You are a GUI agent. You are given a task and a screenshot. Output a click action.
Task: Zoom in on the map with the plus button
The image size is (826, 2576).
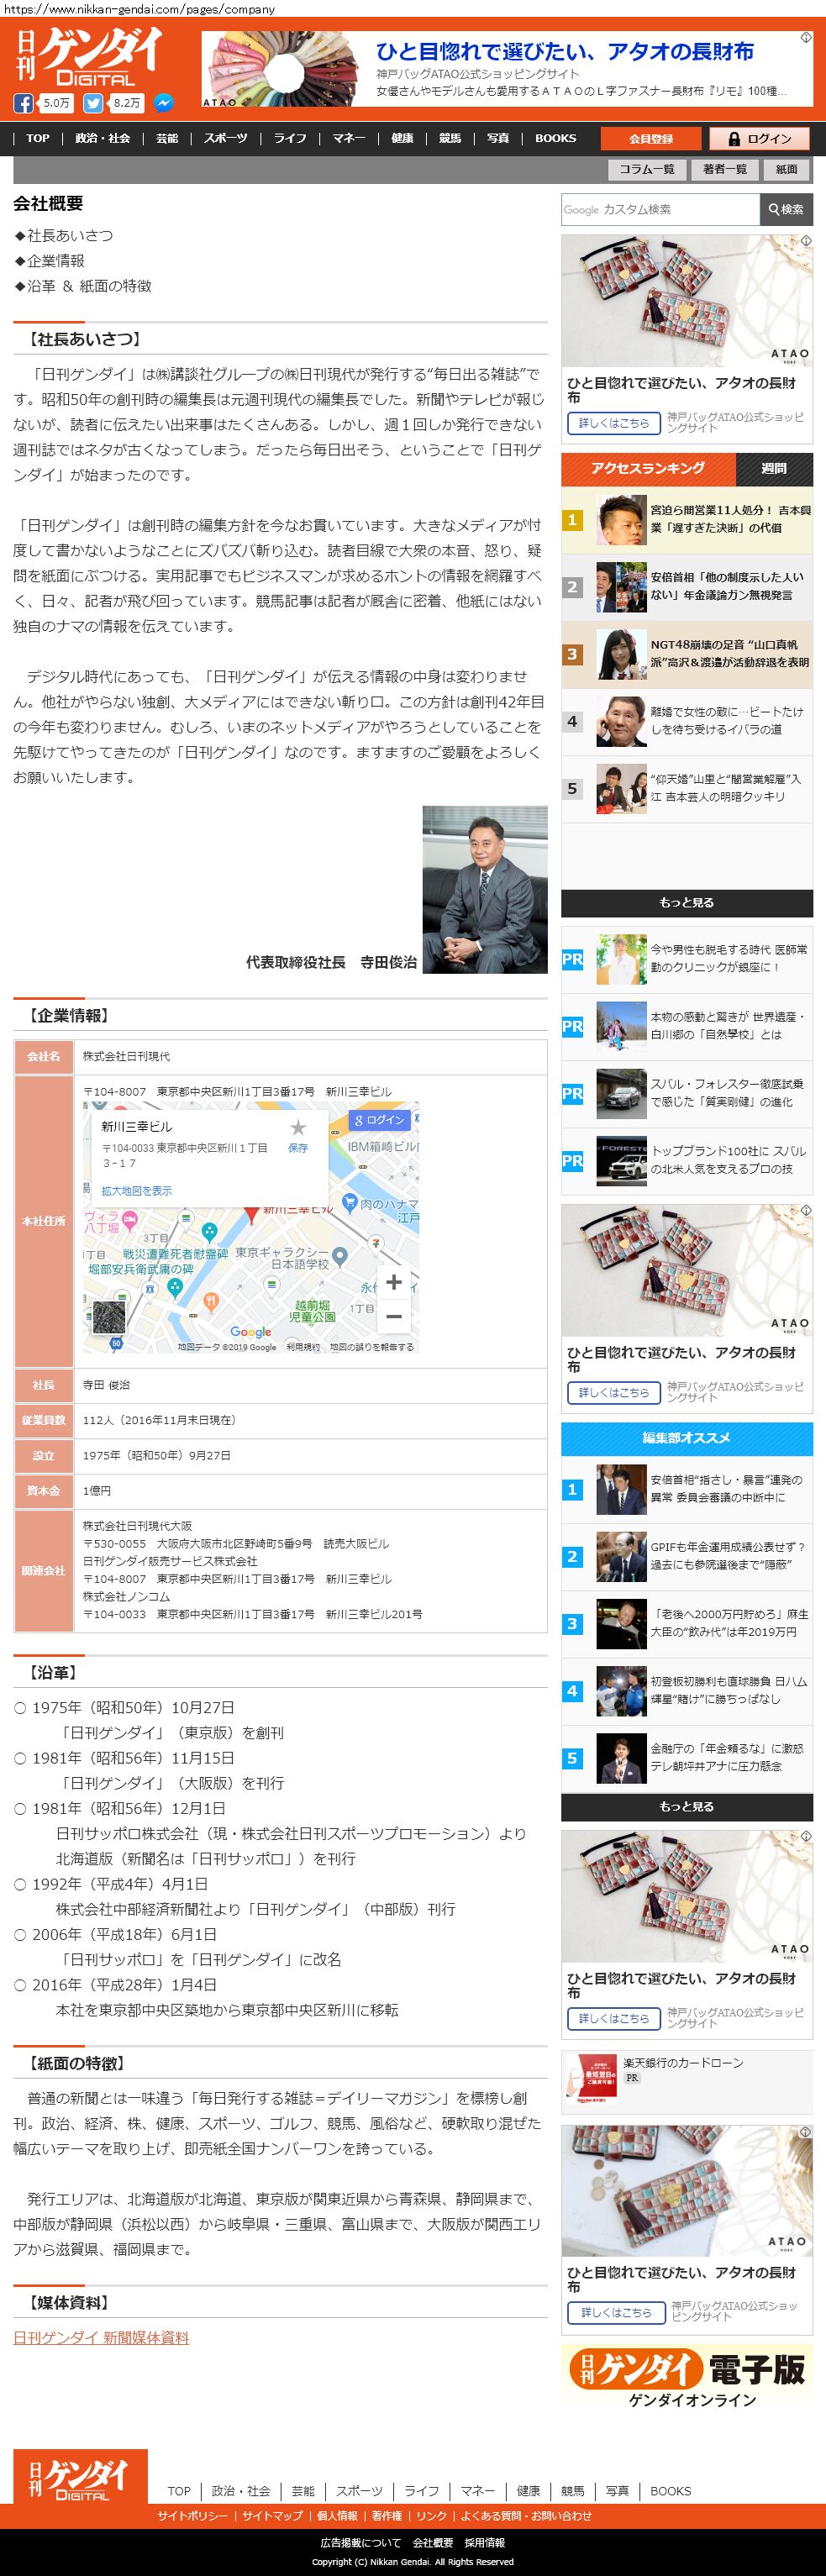point(394,1282)
